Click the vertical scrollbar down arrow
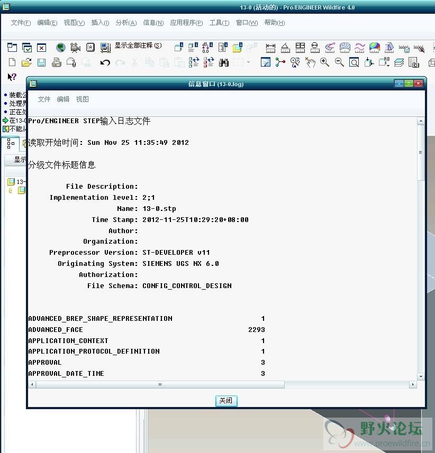435x453 pixels. [x=421, y=377]
